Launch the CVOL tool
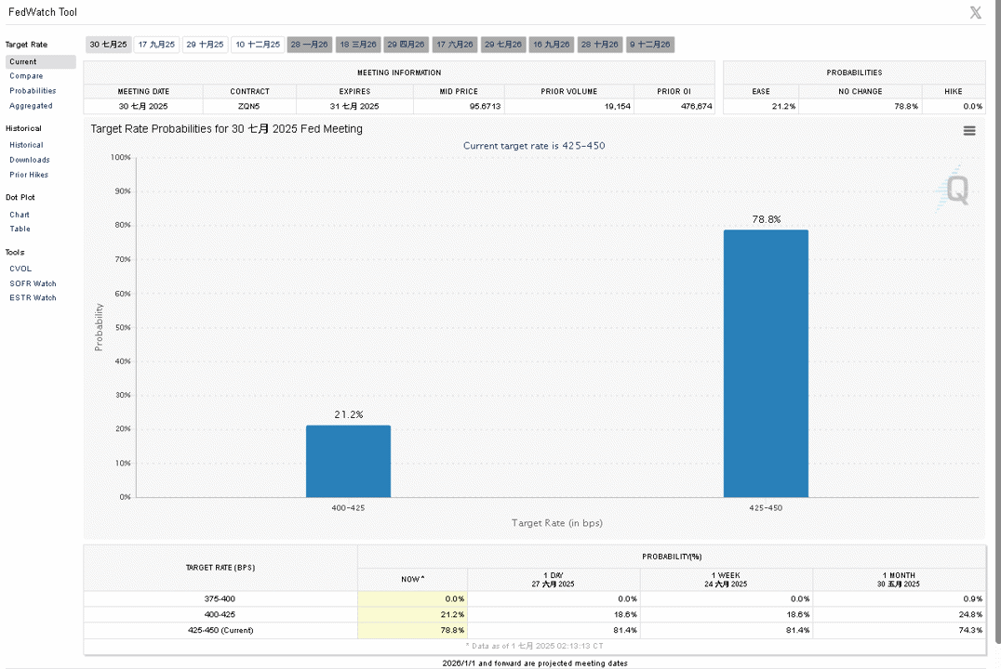 click(x=20, y=269)
